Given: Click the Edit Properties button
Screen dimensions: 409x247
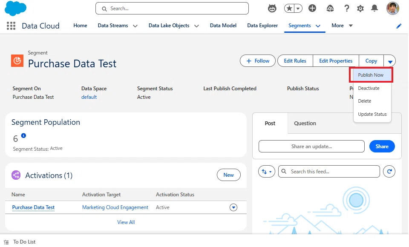Looking at the screenshot, I should coord(336,61).
